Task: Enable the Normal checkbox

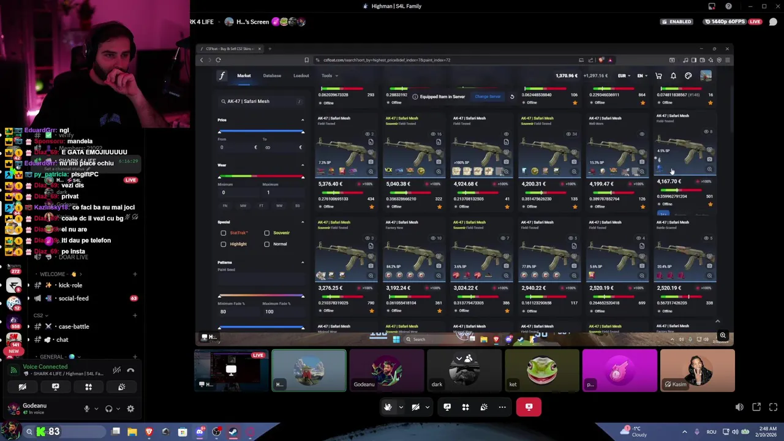Action: pos(267,244)
